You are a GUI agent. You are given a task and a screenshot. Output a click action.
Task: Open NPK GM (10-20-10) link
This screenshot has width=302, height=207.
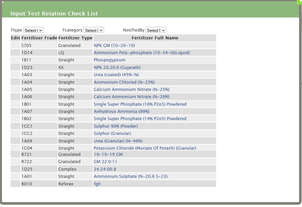114,46
